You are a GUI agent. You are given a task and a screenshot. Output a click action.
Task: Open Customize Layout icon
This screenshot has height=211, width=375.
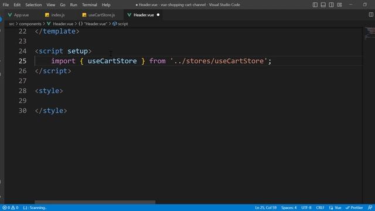[x=339, y=5]
